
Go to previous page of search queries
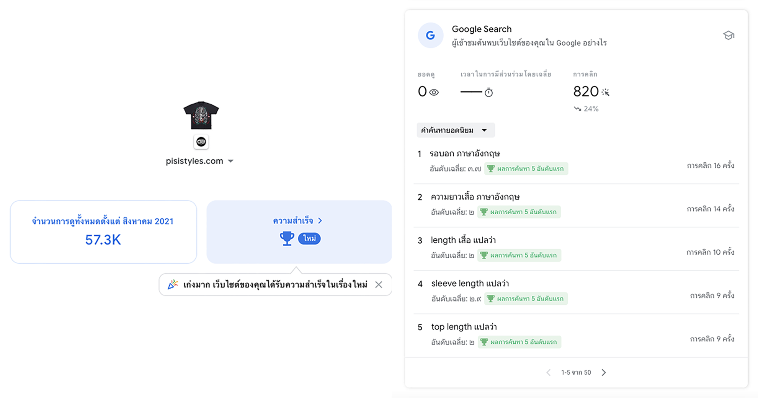548,372
